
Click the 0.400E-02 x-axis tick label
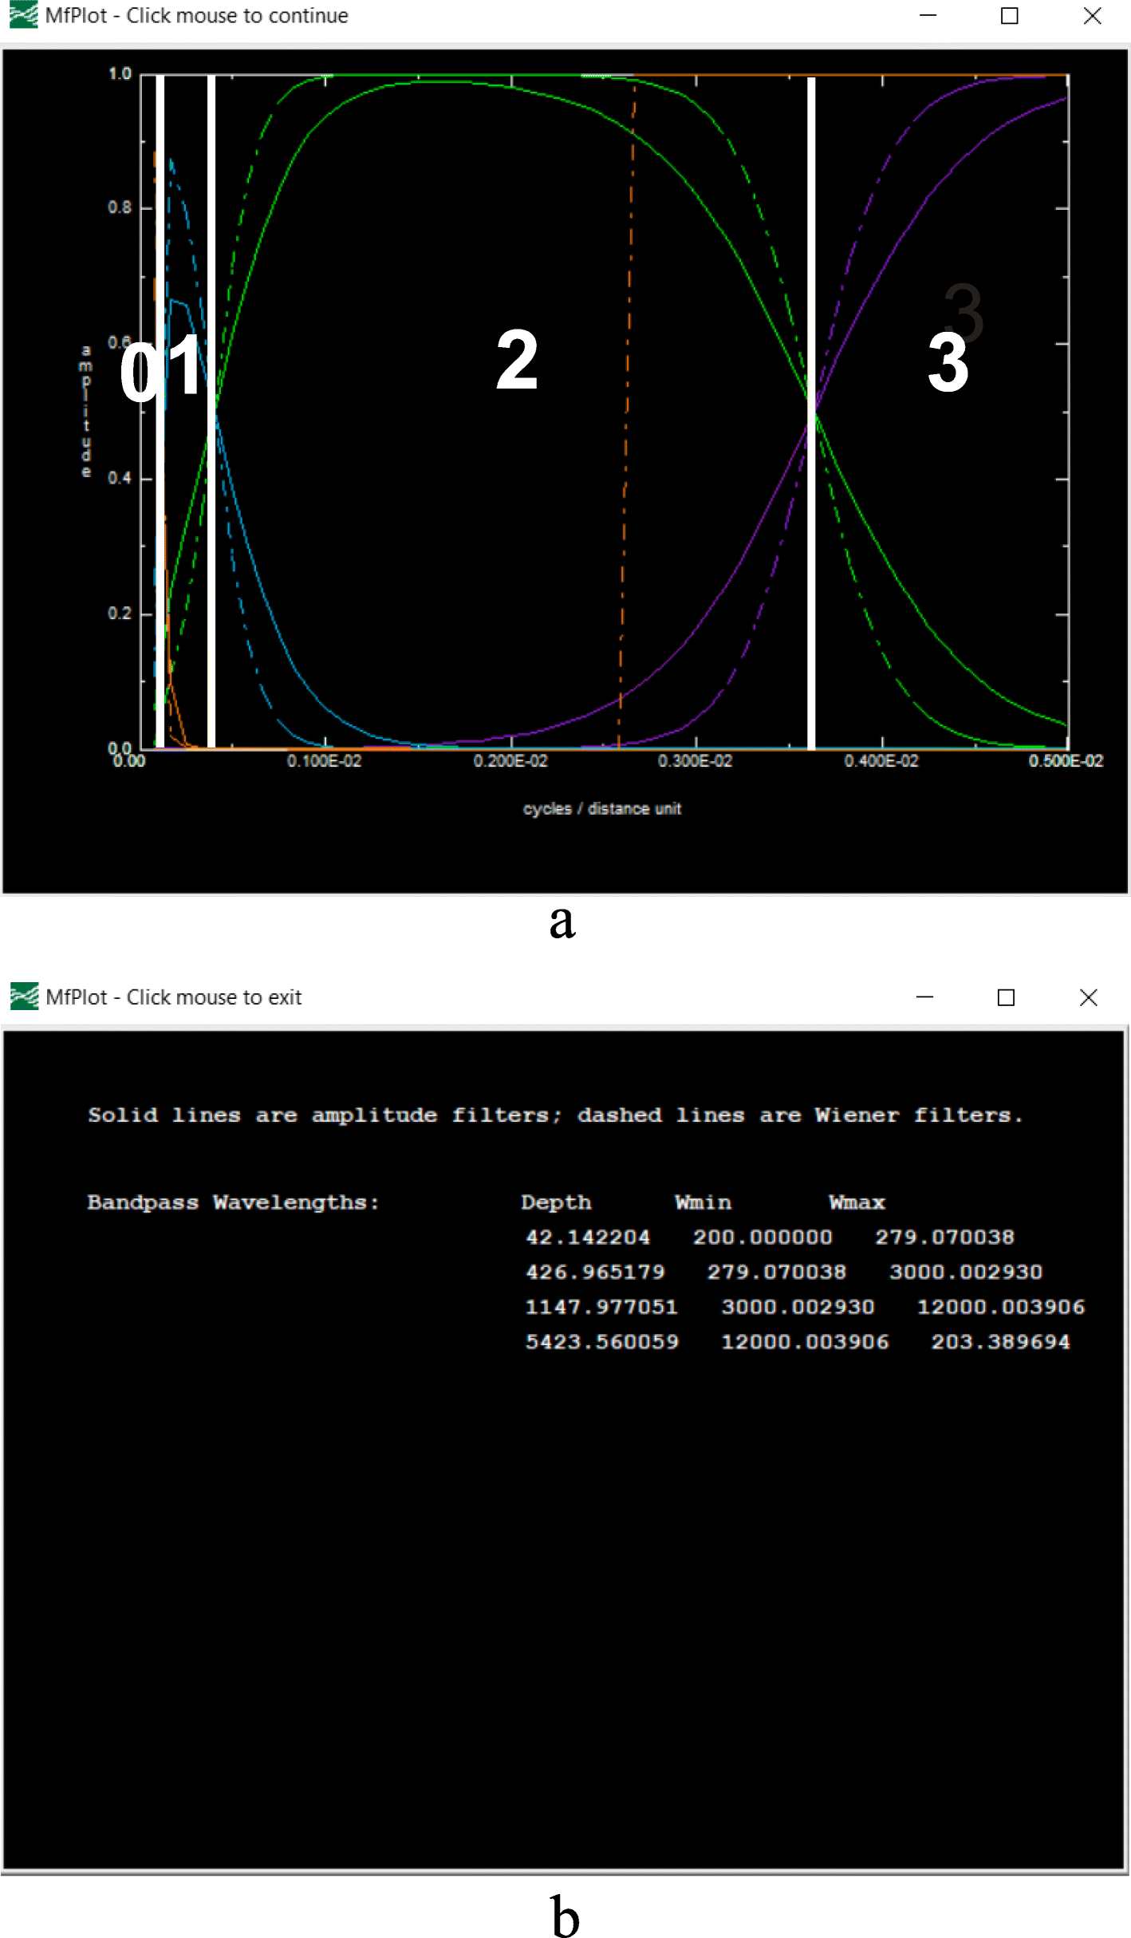881,761
